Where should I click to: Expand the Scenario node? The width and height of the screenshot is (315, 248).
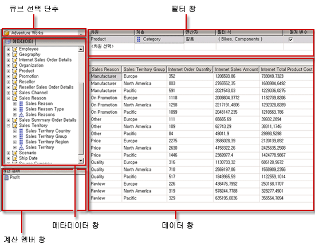click(x=8, y=153)
